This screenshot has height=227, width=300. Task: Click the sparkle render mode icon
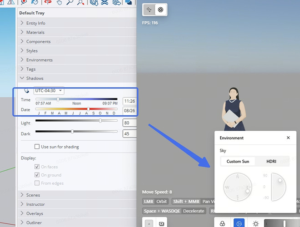(x=149, y=10)
